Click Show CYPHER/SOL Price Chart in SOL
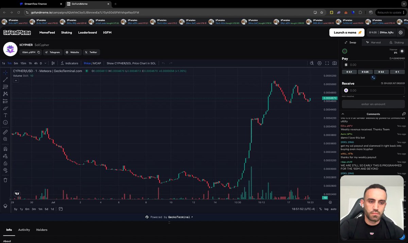This screenshot has height=243, width=408. [x=131, y=63]
